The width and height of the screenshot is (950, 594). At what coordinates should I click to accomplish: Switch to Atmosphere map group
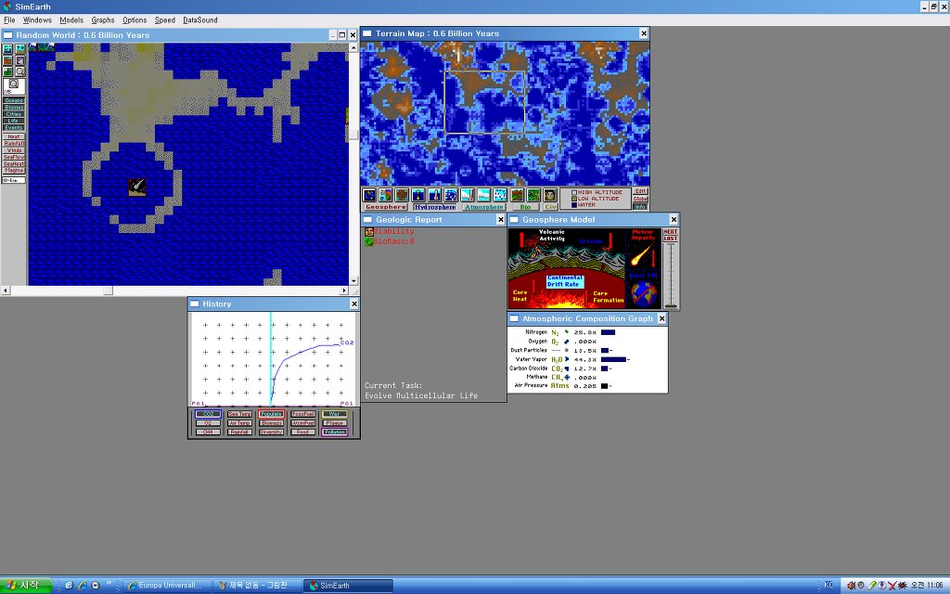coord(483,207)
